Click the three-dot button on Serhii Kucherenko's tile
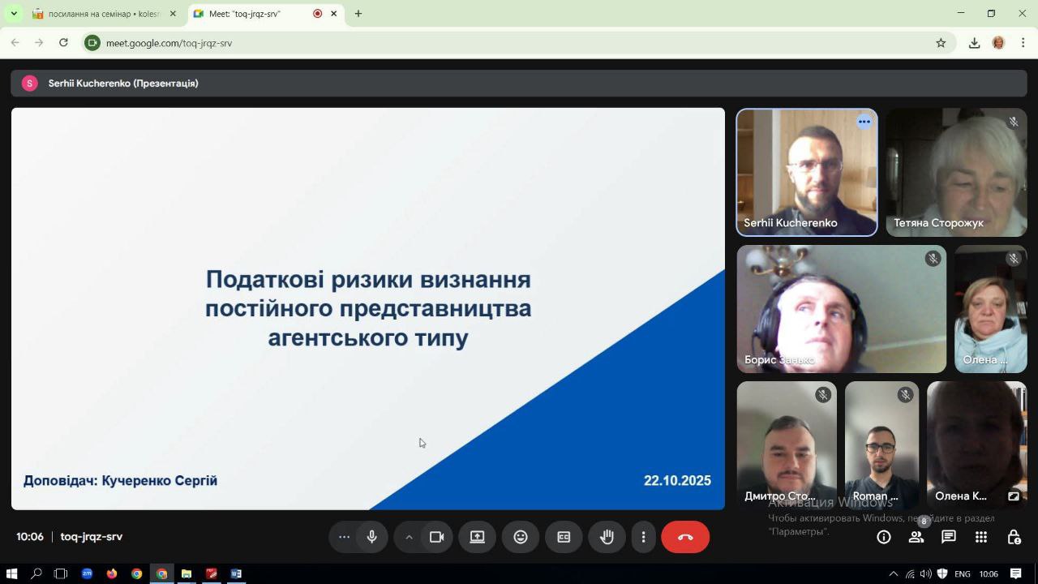This screenshot has height=584, width=1038. coord(864,122)
